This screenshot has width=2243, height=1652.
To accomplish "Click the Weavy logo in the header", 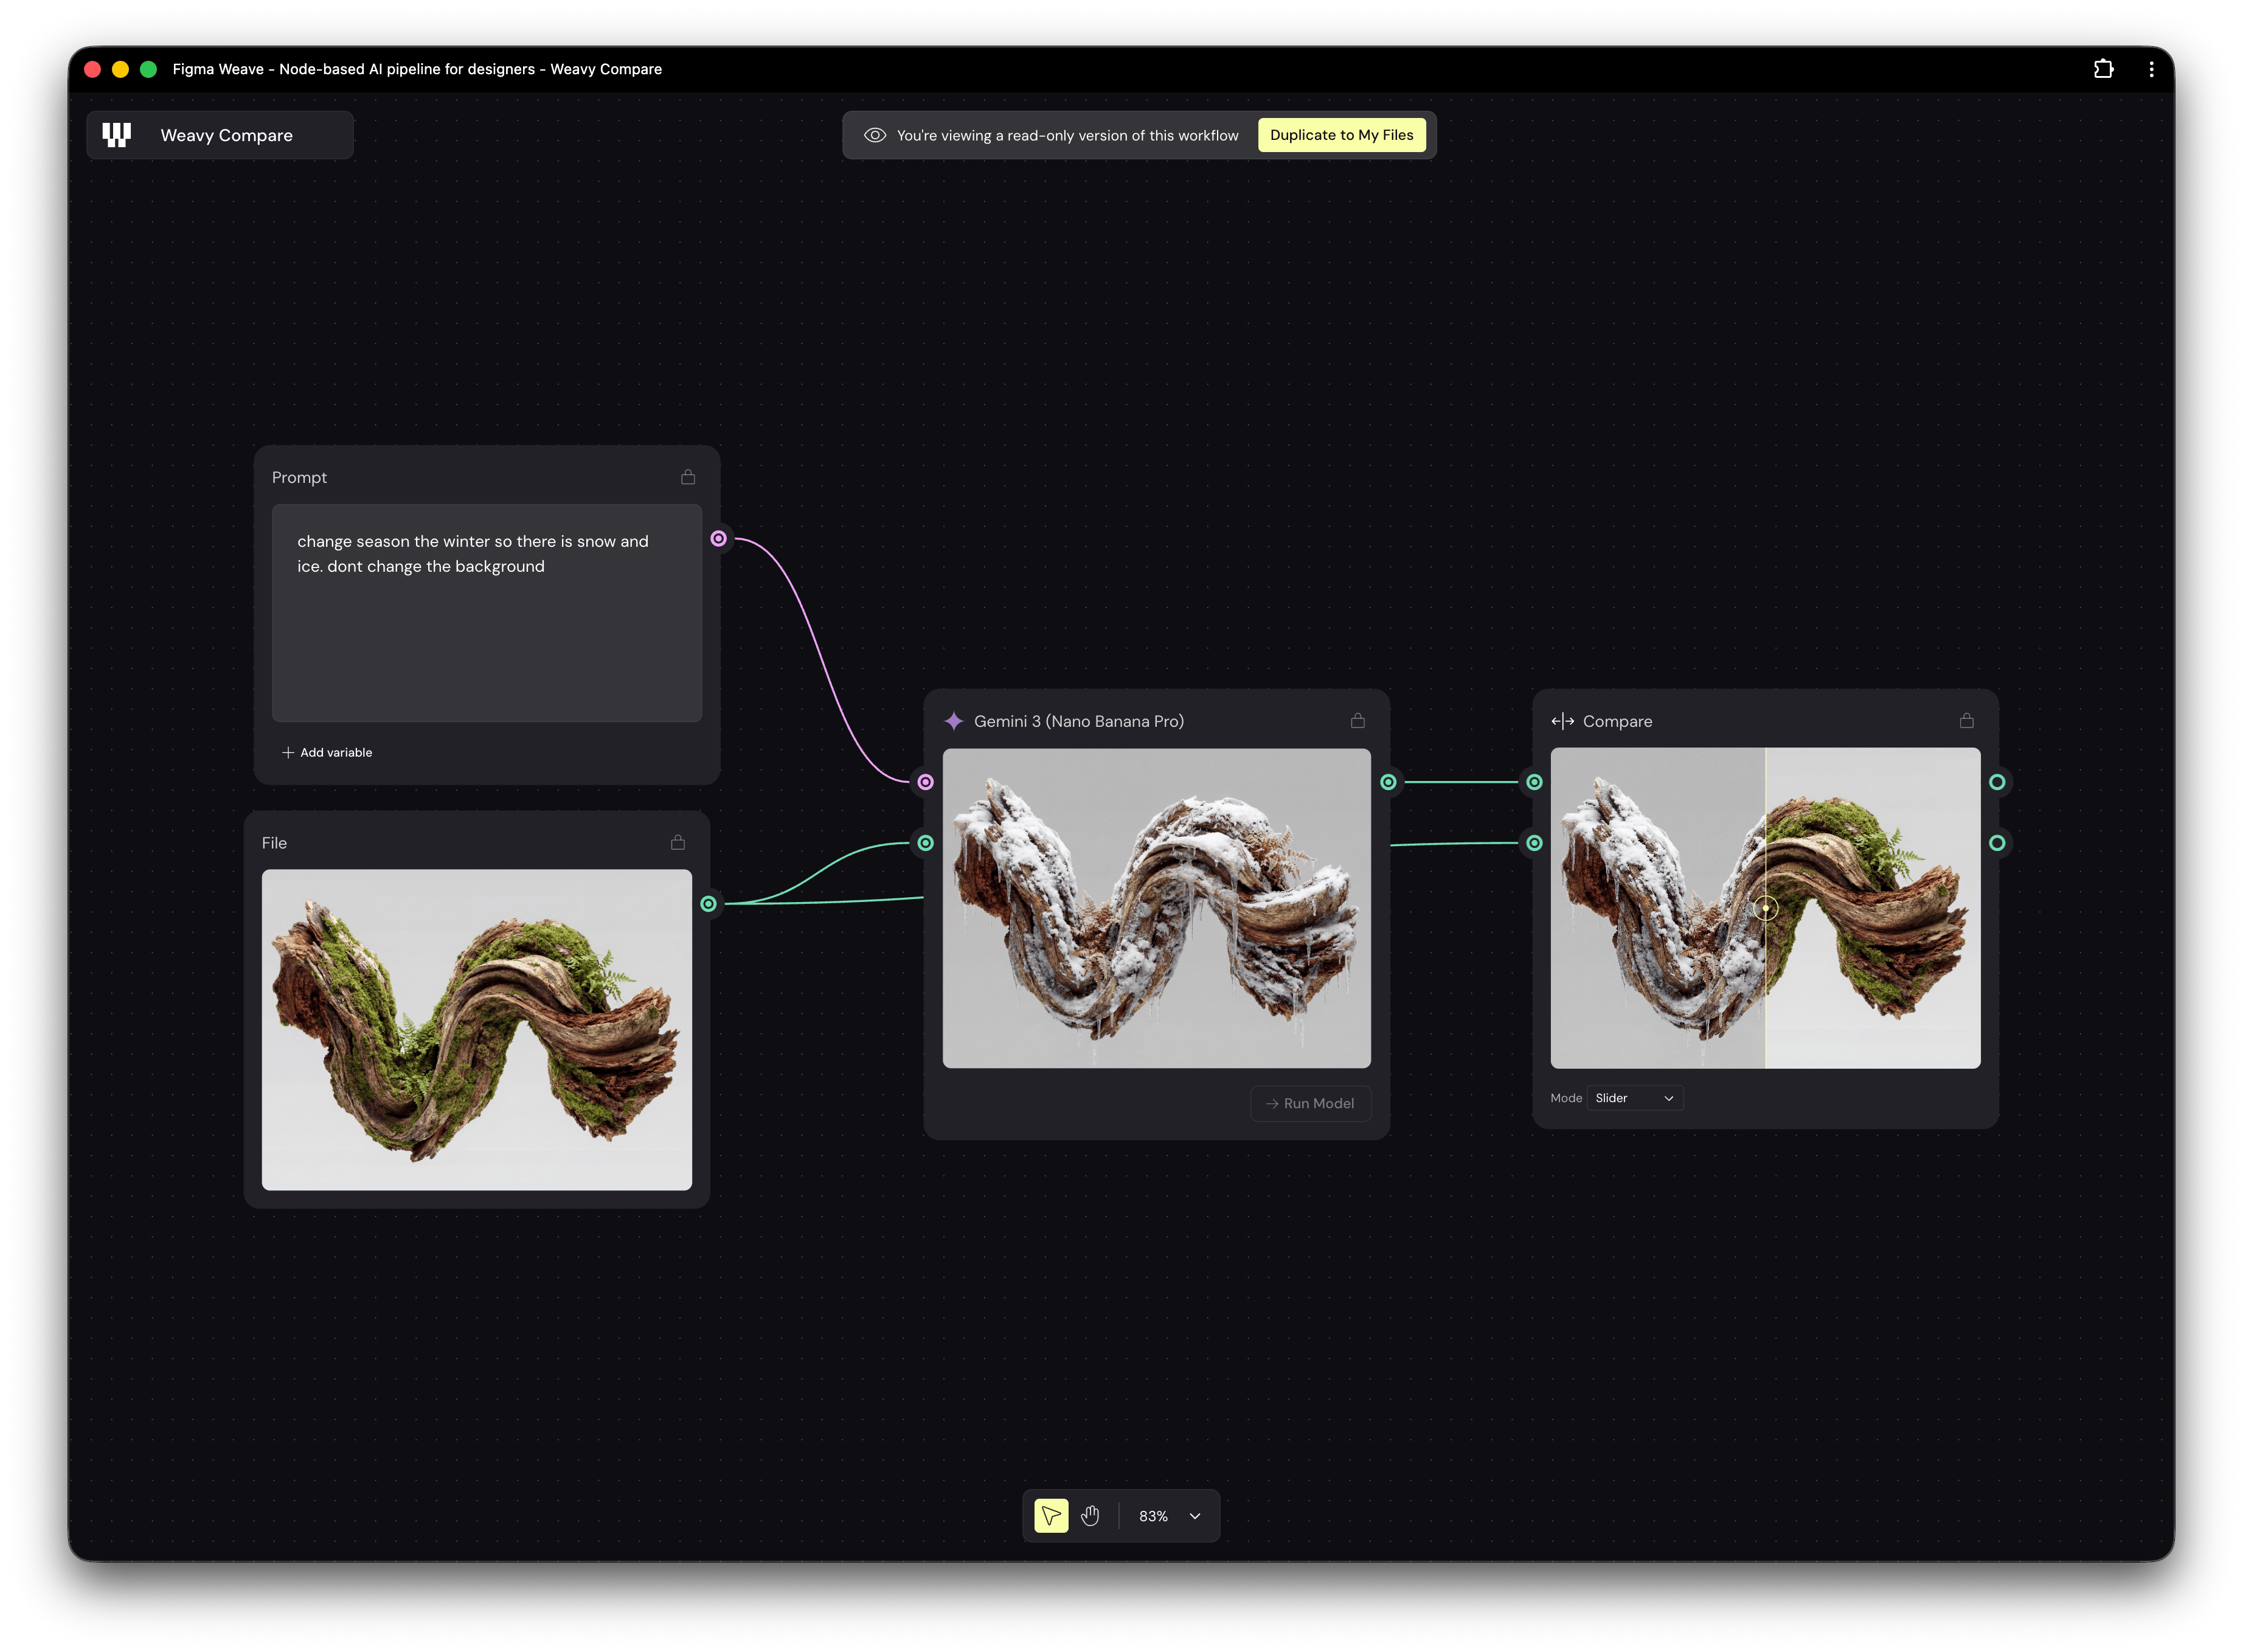I will coord(117,134).
